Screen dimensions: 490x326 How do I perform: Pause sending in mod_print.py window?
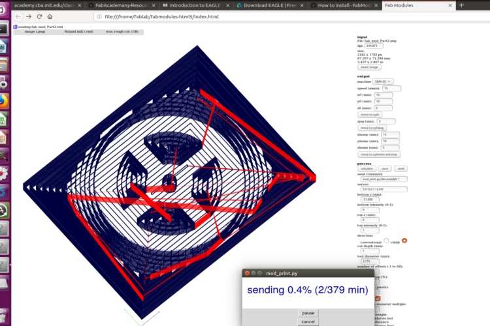point(308,313)
